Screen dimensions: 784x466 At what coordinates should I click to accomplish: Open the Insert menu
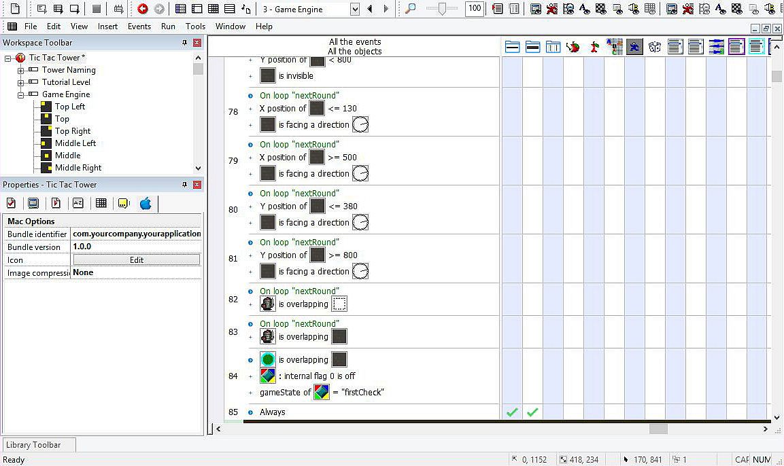(x=107, y=26)
